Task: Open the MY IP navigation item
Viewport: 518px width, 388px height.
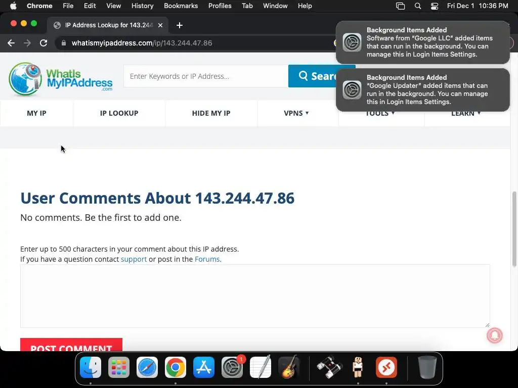Action: (36, 113)
